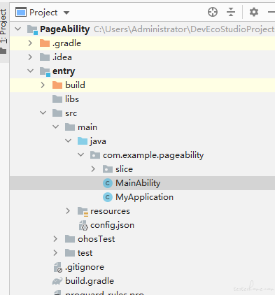Screen dimensions: 275x295
Task: Click the MyApplication class icon
Action: coord(108,197)
